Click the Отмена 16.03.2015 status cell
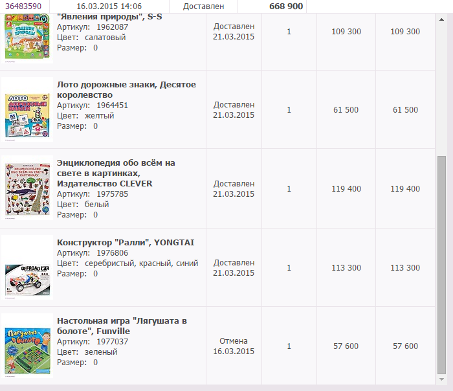 [x=234, y=346]
